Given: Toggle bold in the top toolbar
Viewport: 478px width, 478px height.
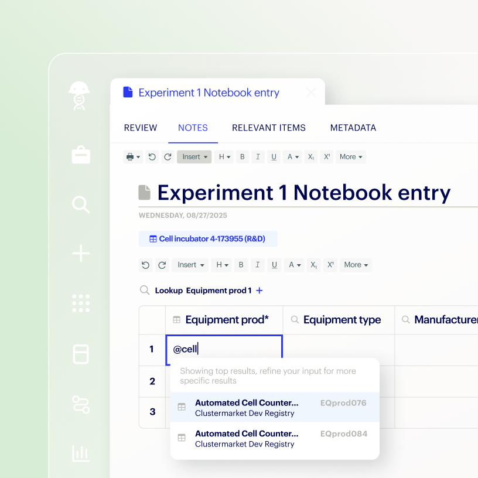Looking at the screenshot, I should tap(243, 157).
